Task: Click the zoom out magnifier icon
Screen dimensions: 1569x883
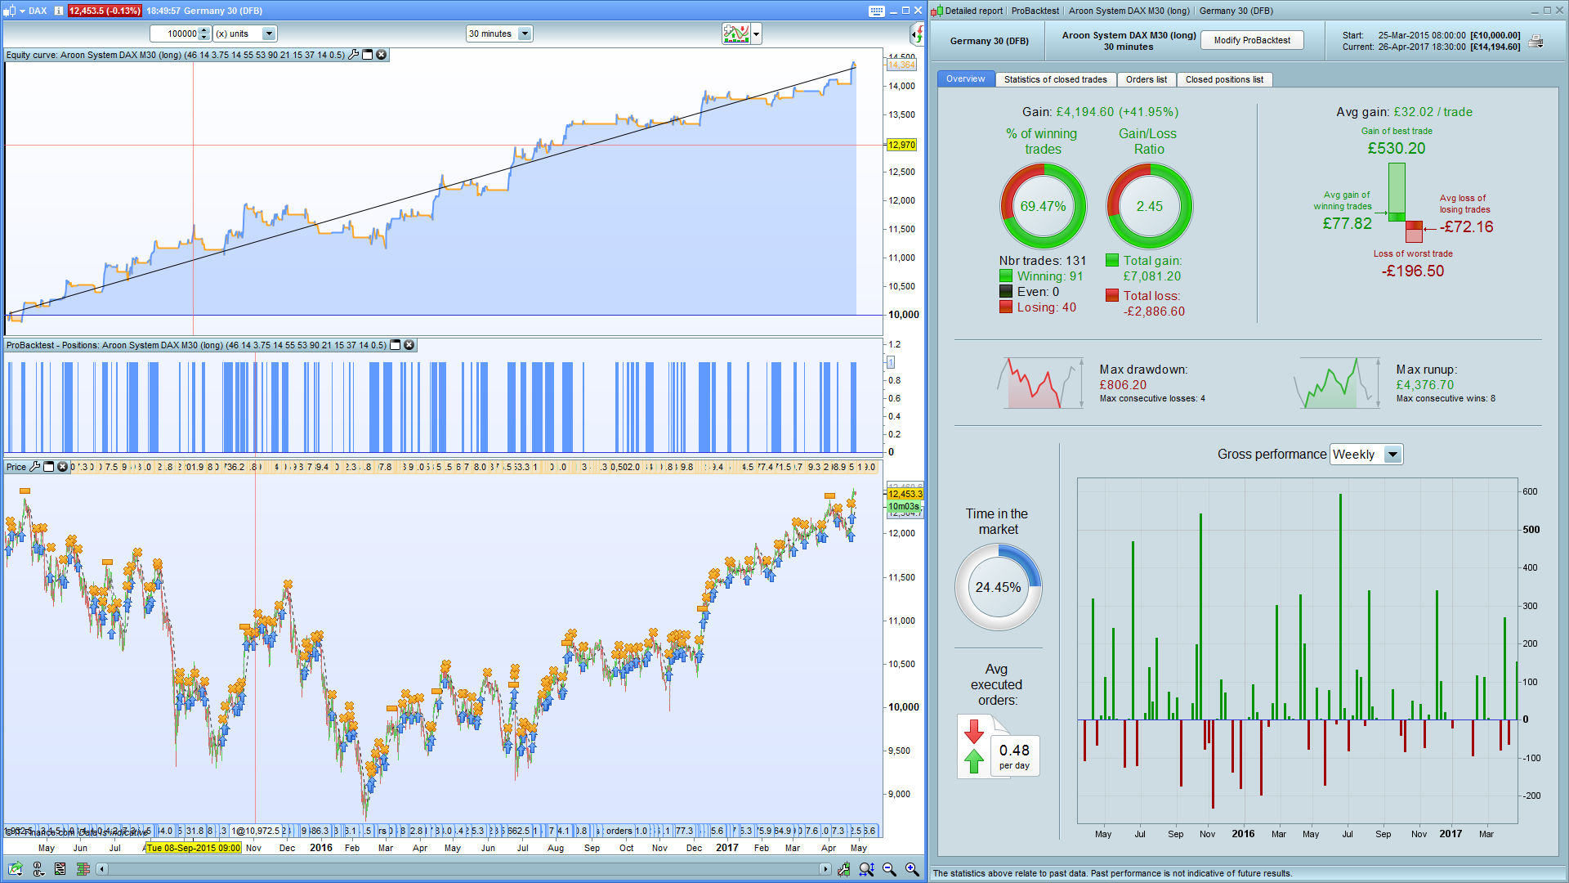Action: click(889, 869)
